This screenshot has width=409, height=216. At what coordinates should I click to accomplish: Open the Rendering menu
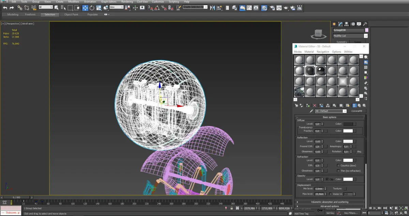click(127, 2)
